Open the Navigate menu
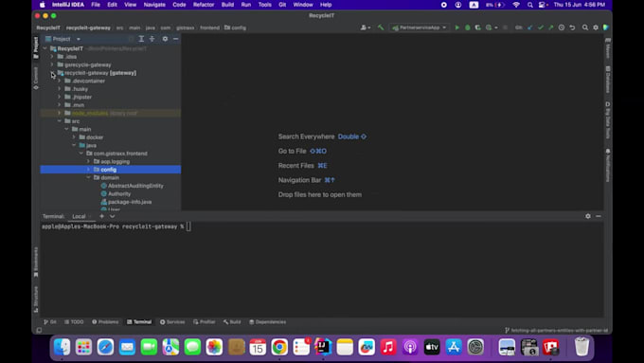 pyautogui.click(x=154, y=5)
